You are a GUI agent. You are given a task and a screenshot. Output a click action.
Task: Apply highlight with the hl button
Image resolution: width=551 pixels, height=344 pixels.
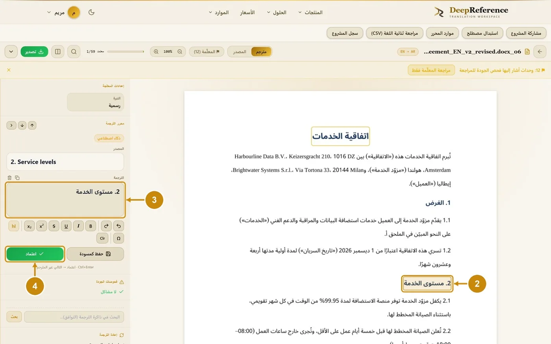point(14,226)
